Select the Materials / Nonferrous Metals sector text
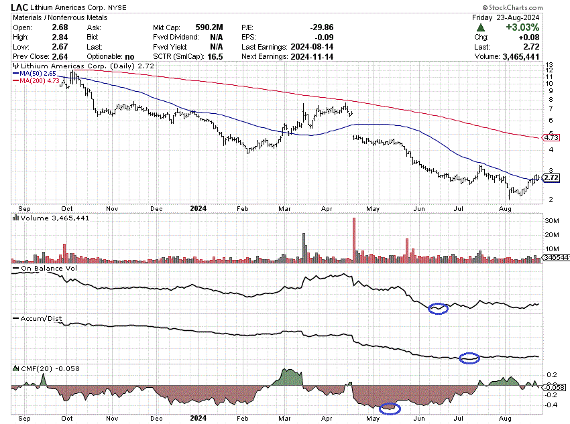The image size is (570, 424). click(60, 17)
